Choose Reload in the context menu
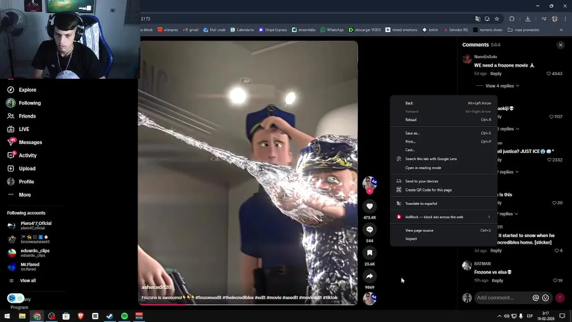The height and width of the screenshot is (322, 572). click(444, 120)
